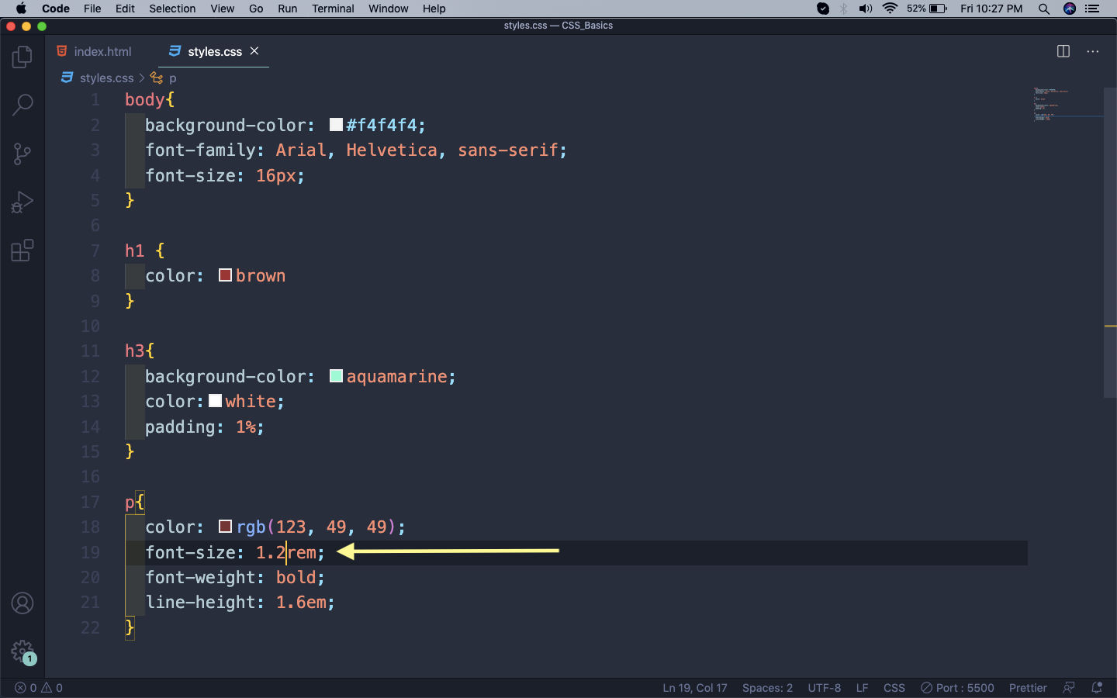Open the aquamarine color swatch

click(x=336, y=376)
